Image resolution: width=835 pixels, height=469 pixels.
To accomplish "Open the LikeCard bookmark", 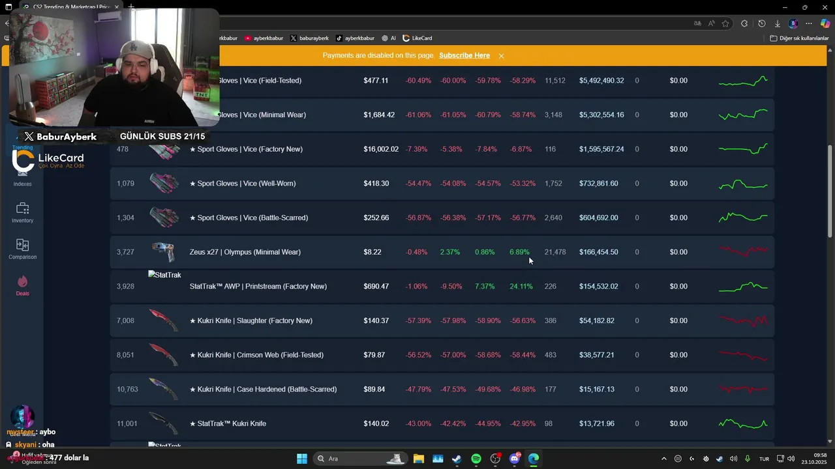I will [x=417, y=38].
